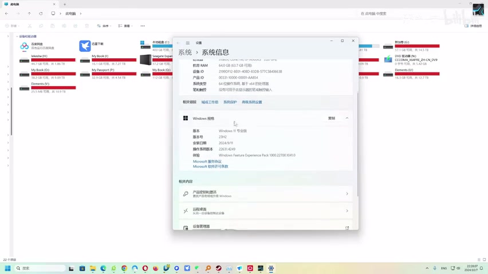Image resolution: width=488 pixels, height=274 pixels.
Task: Click the Delete trash icon in Explorer toolbar
Action: pos(87,26)
